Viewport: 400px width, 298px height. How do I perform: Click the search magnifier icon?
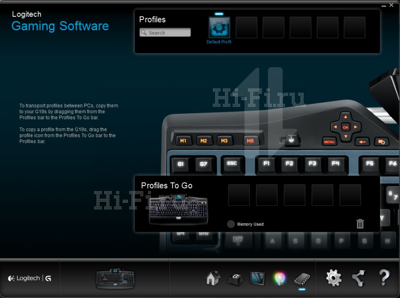click(144, 33)
